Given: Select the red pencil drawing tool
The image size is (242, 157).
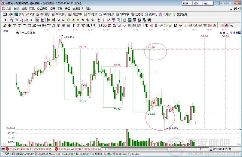Looking at the screenshot, I should [5, 26].
